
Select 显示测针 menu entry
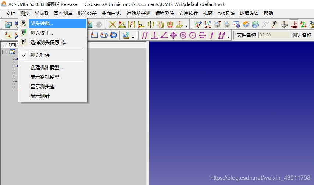tap(53, 96)
